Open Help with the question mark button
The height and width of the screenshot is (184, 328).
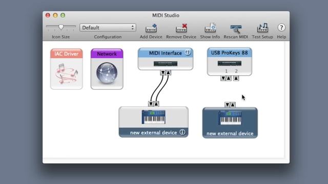click(281, 28)
